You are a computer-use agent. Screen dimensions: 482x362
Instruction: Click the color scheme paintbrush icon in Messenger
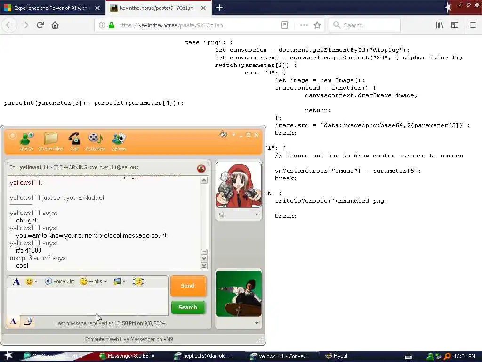[223, 134]
